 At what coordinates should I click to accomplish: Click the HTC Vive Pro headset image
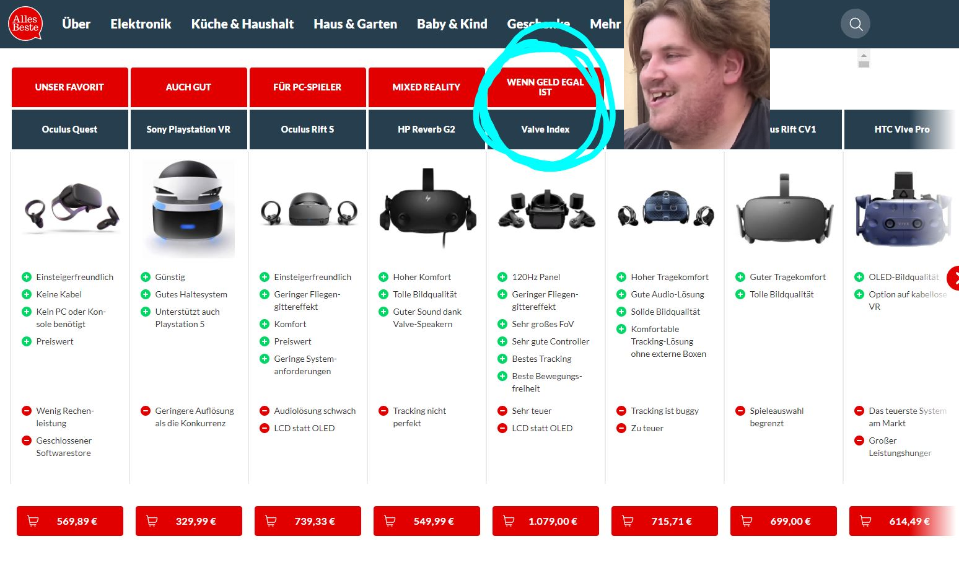click(903, 209)
